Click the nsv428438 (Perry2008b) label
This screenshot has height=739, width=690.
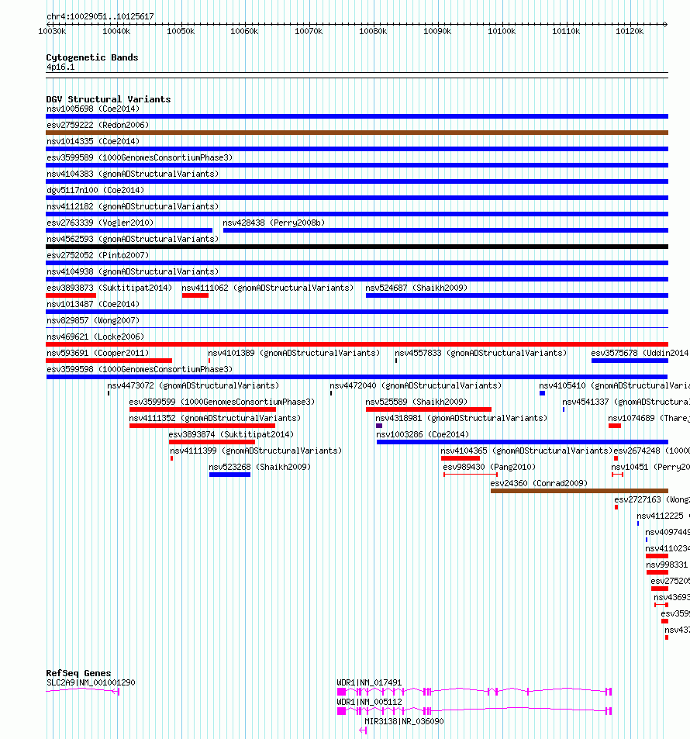click(x=274, y=223)
